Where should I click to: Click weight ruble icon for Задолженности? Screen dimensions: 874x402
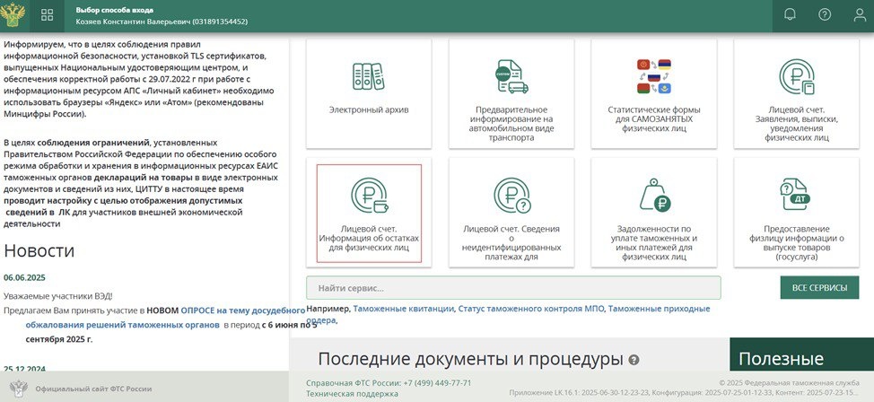(x=654, y=195)
